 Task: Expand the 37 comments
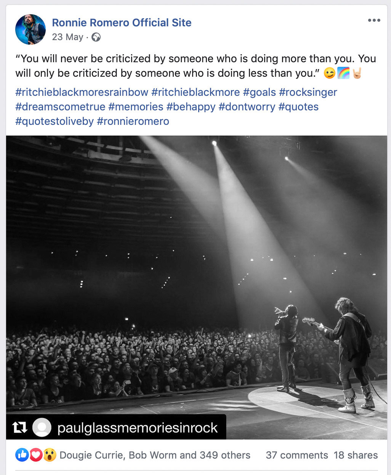click(297, 455)
